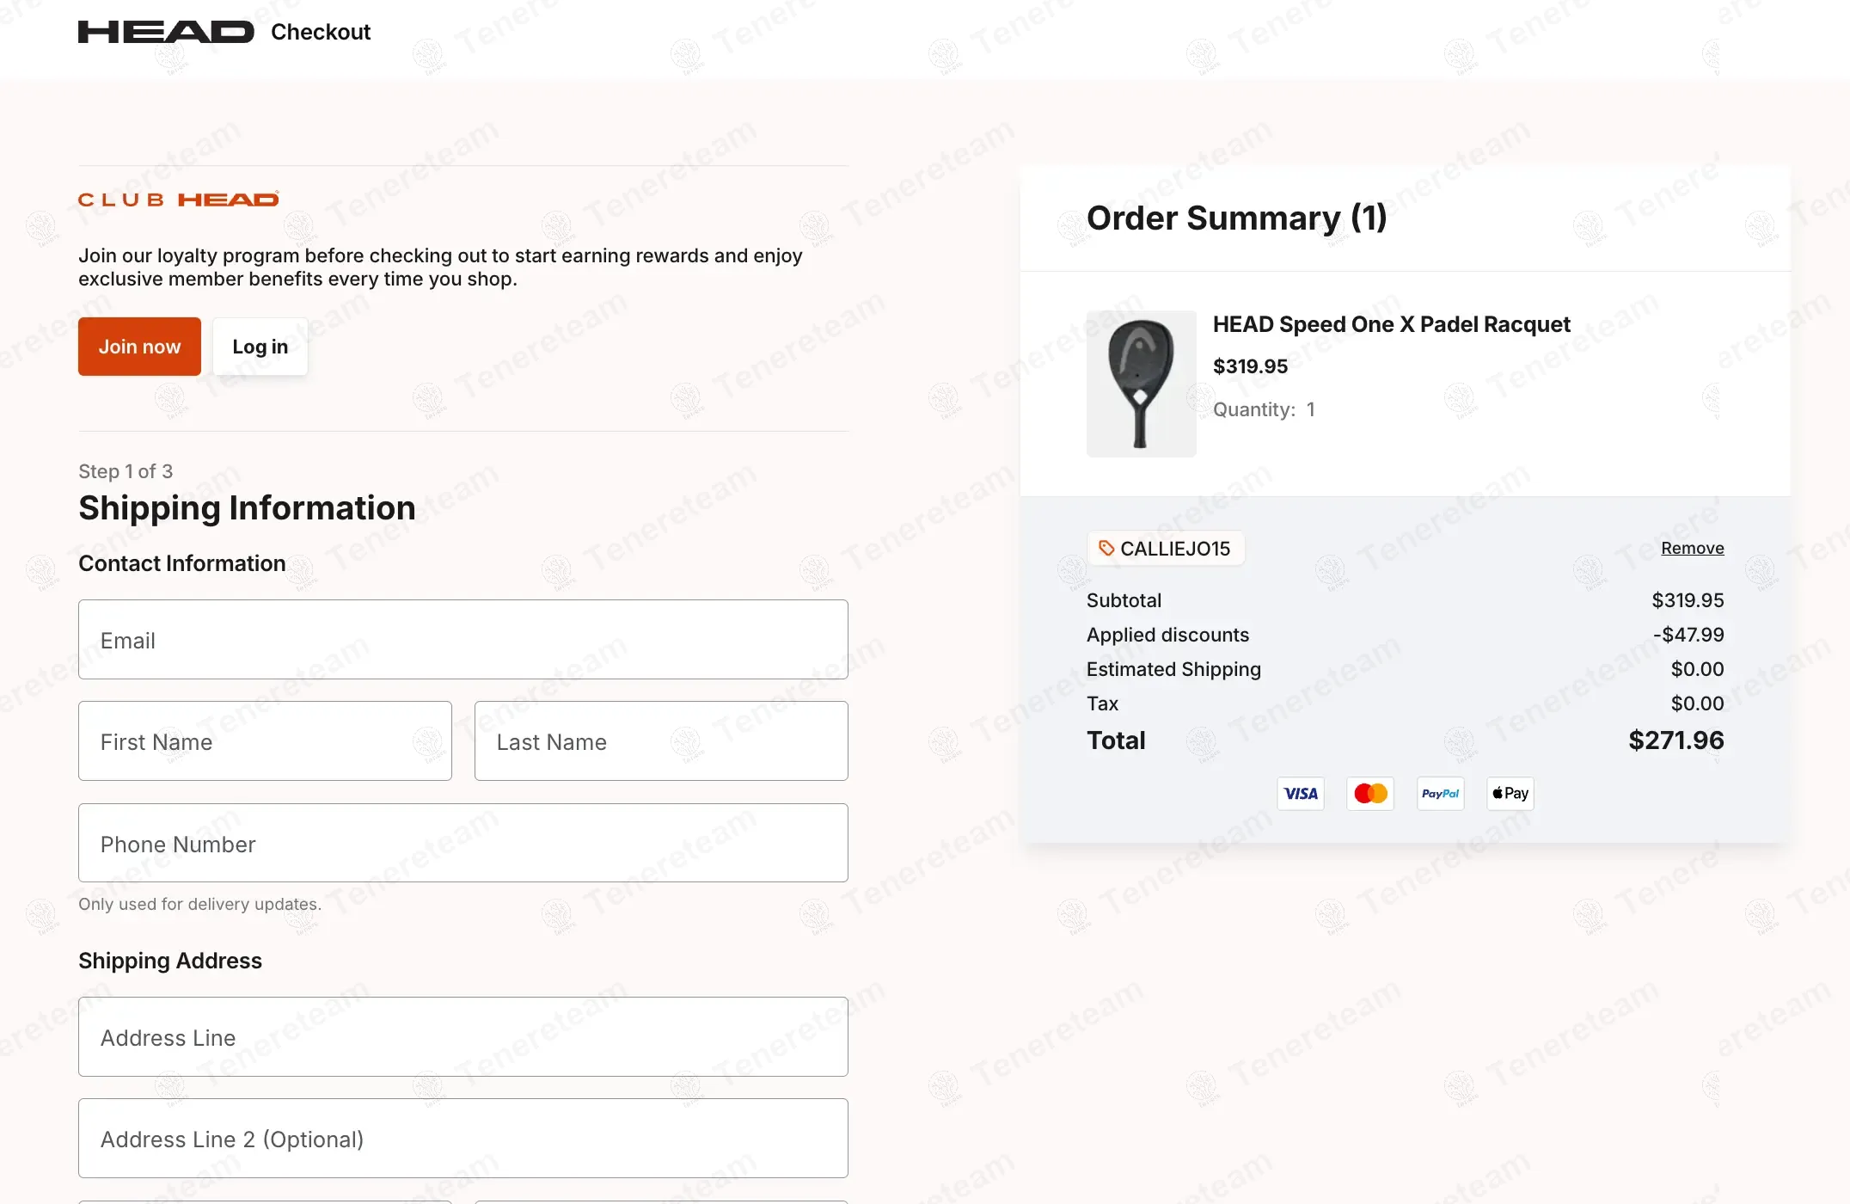Click the HEAD logo in the header
This screenshot has width=1850, height=1204.
pyautogui.click(x=166, y=32)
